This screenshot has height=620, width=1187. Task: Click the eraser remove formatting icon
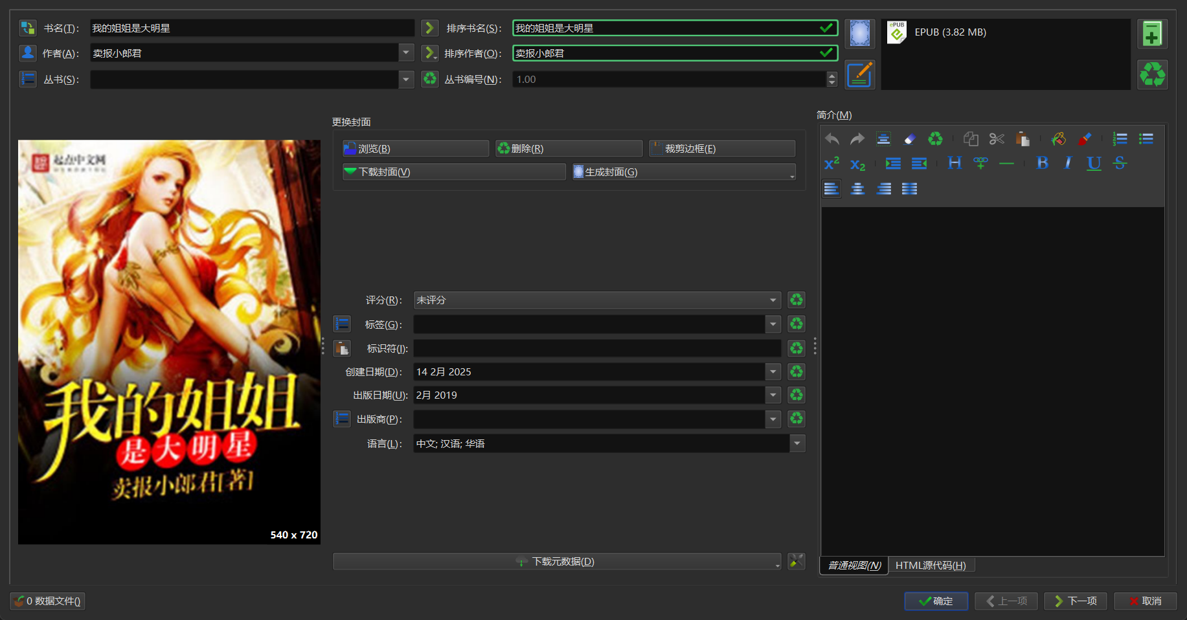point(910,138)
